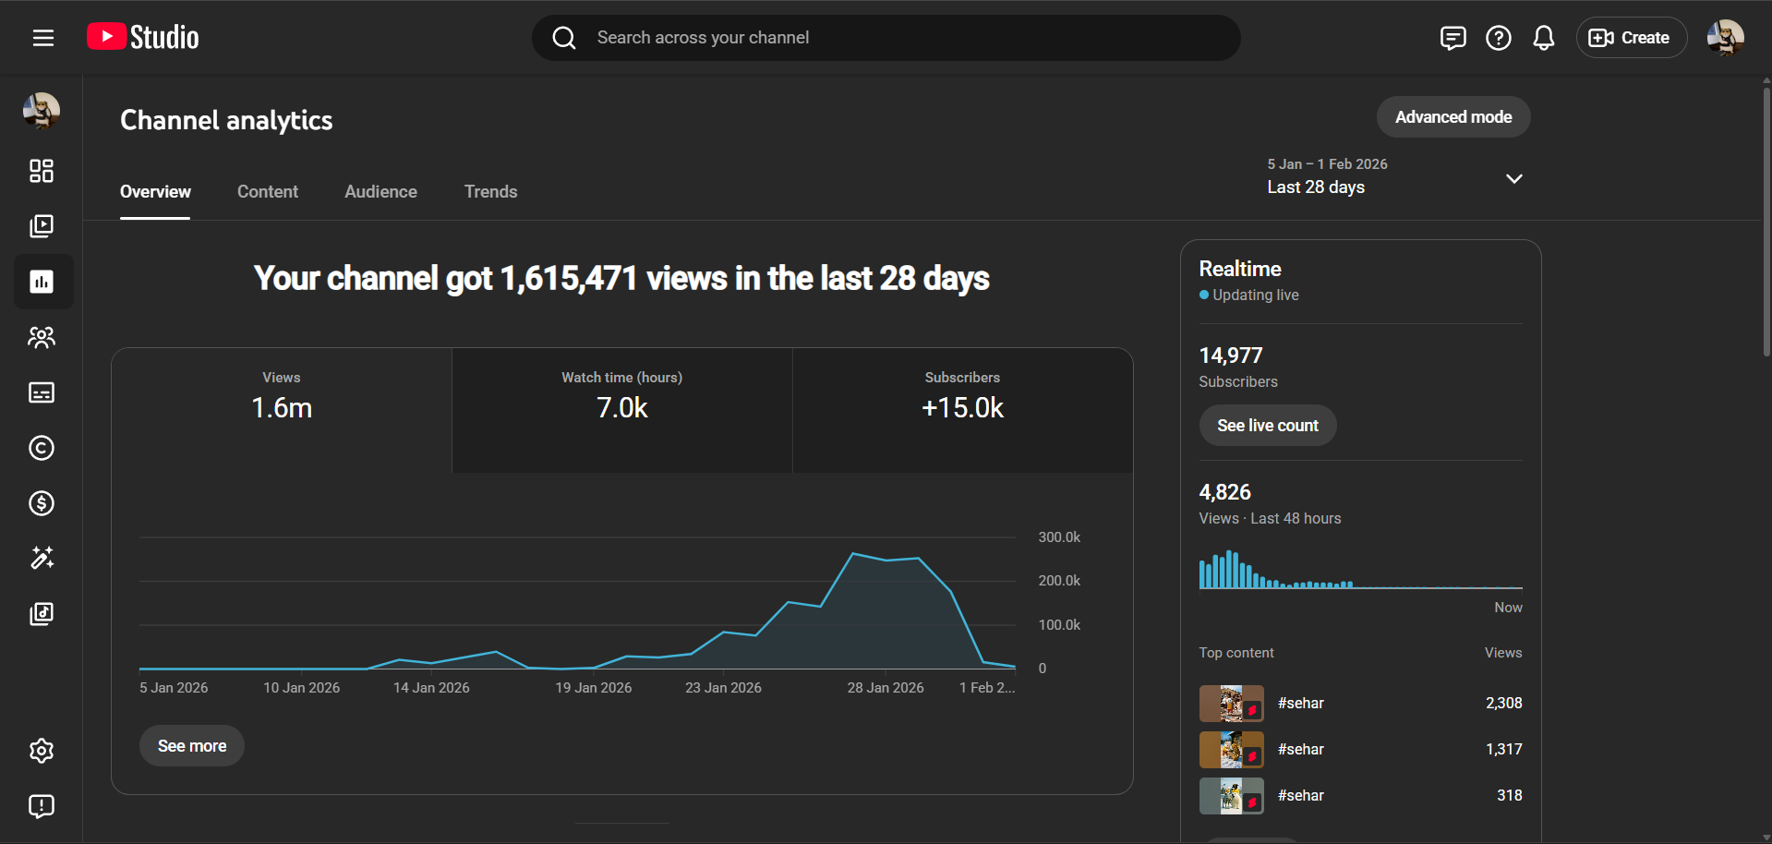Switch to the Trends tab
Image resolution: width=1772 pixels, height=844 pixels.
point(490,192)
